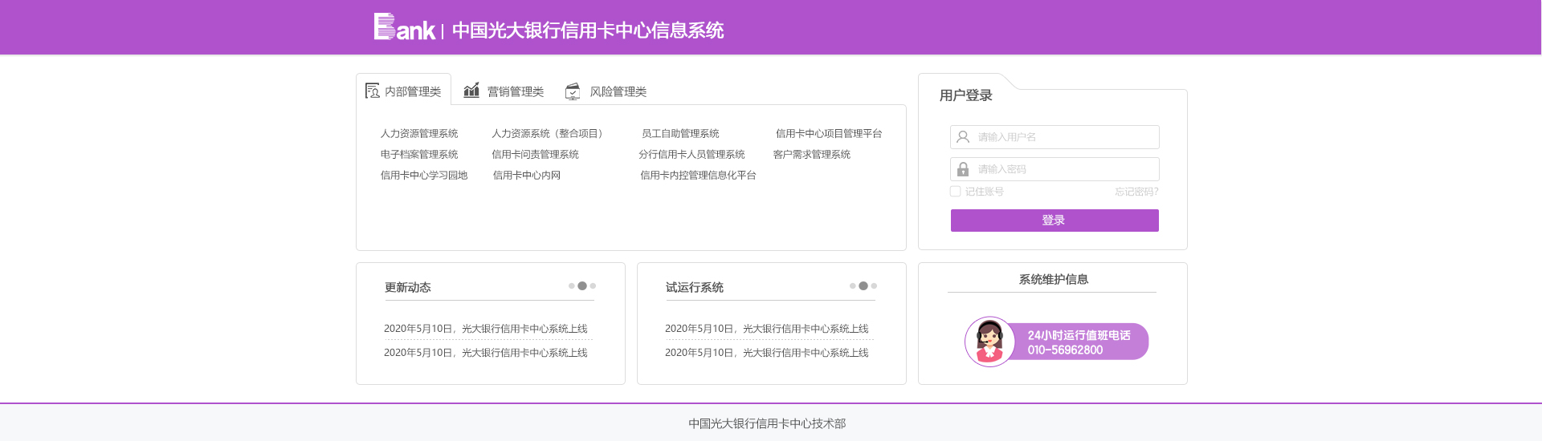Viewport: 1542px width, 441px height.
Task: Open 电子档案管理系统 link
Action: [x=419, y=155]
